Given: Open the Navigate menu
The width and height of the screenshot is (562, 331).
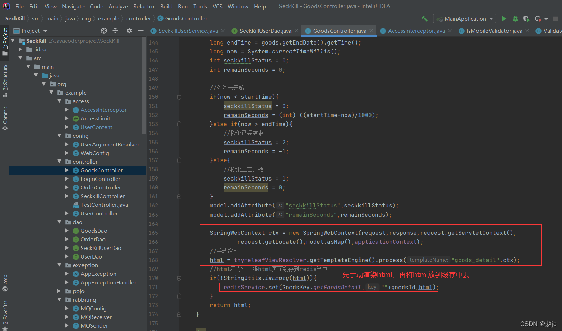Looking at the screenshot, I should (73, 6).
